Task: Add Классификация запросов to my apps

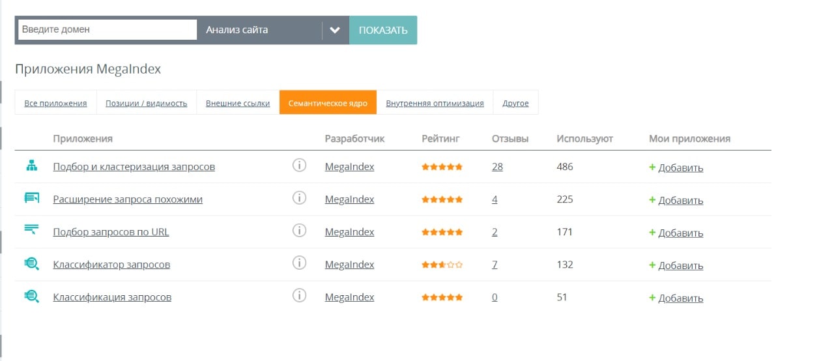Action: 676,298
